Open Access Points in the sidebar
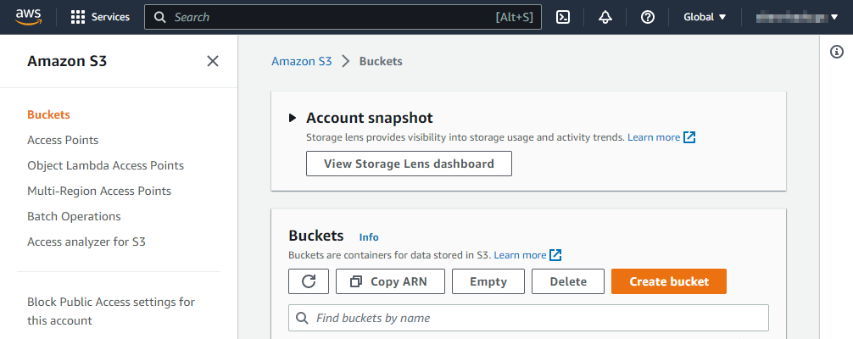This screenshot has width=853, height=339. [x=63, y=140]
